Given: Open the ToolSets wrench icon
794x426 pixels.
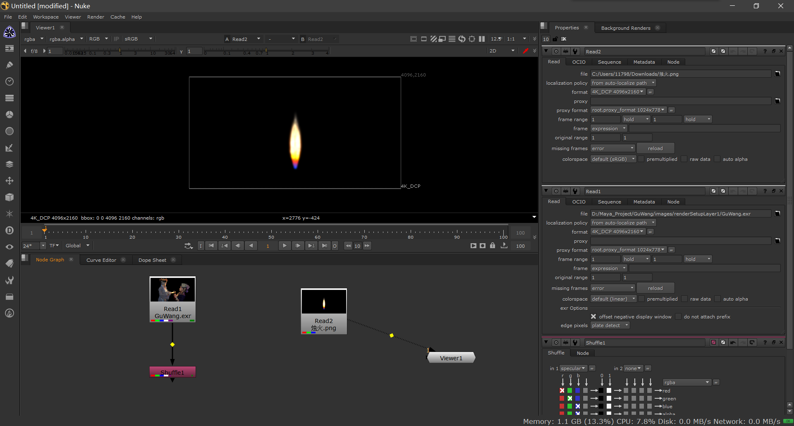Looking at the screenshot, I should point(9,280).
